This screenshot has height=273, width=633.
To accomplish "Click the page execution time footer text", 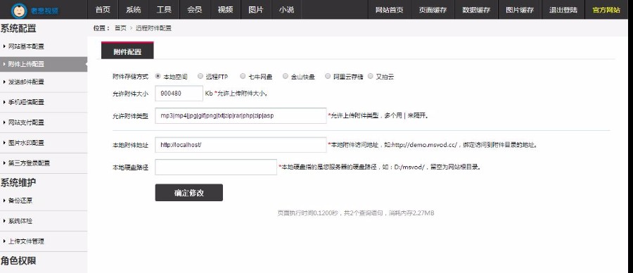I will click(x=356, y=212).
